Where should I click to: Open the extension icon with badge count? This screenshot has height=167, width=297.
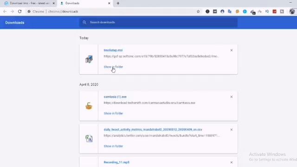point(252,12)
